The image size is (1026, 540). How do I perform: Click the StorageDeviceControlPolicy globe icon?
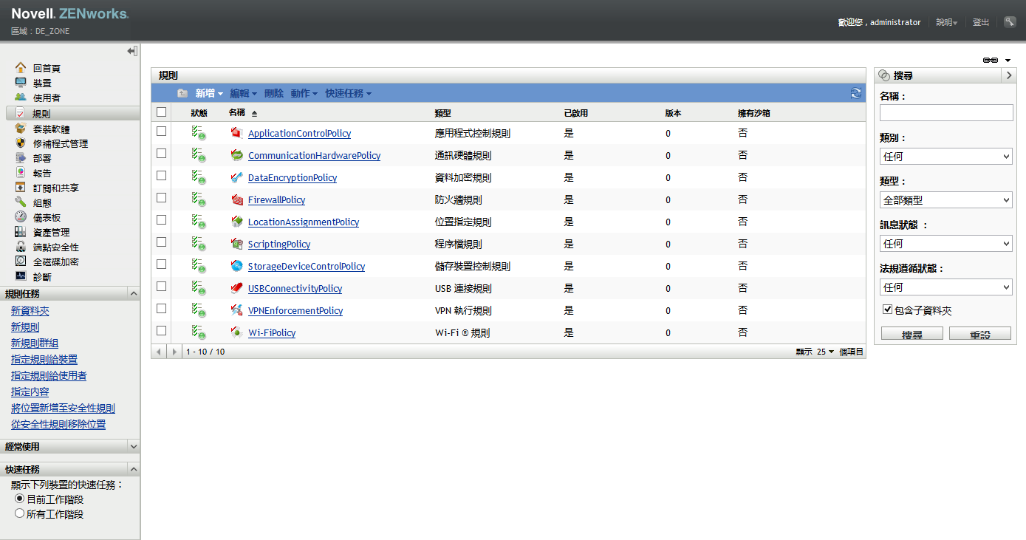coord(237,266)
